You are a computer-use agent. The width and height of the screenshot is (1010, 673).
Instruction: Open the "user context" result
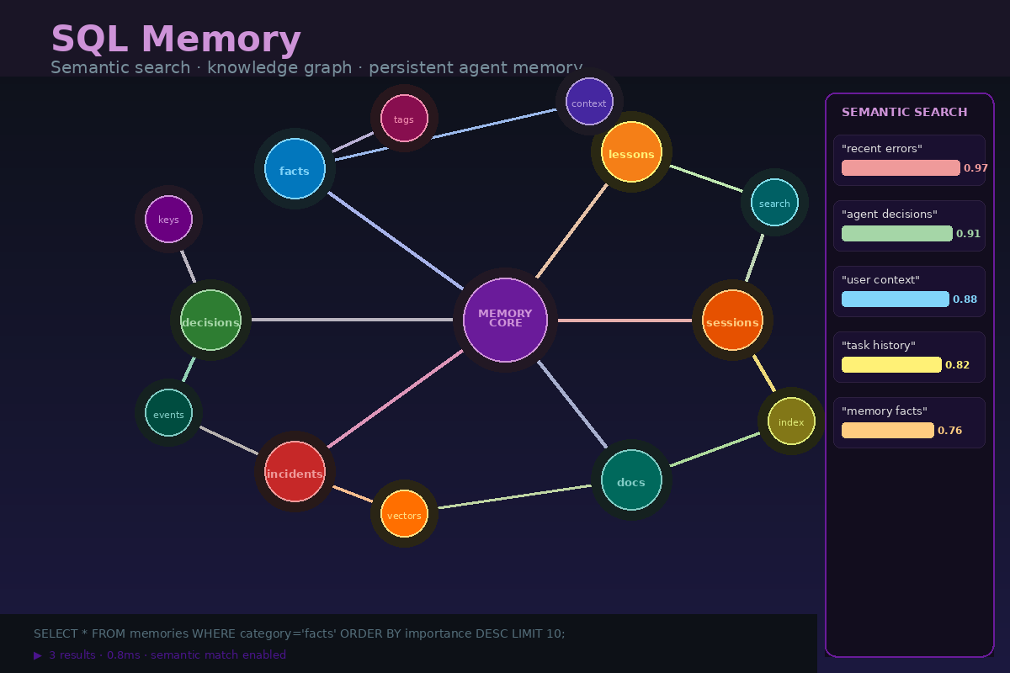coord(909,290)
